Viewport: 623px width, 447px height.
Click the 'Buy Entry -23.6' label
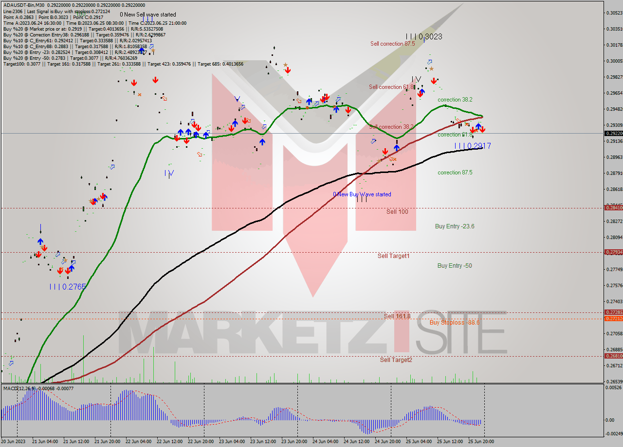pos(455,226)
